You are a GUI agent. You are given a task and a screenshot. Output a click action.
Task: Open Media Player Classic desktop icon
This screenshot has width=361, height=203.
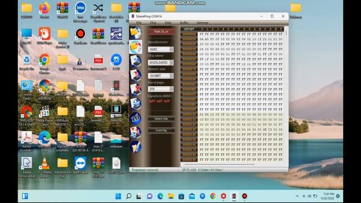(45, 116)
